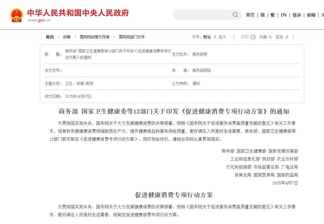This screenshot has width=324, height=224.
Task: Switch site language to EN
Action: tap(283, 15)
